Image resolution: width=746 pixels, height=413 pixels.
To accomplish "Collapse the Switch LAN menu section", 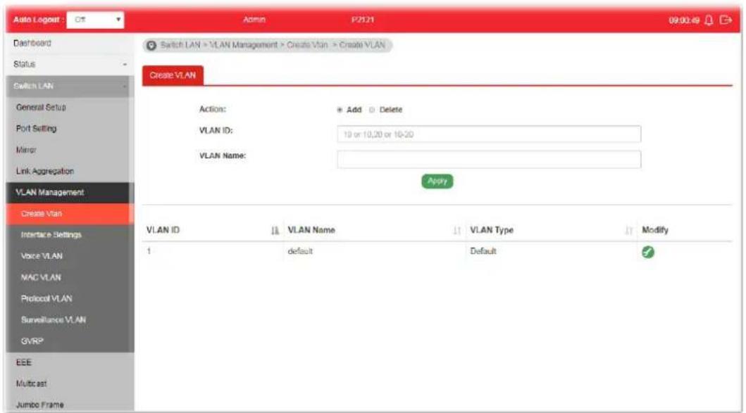I will pos(70,86).
